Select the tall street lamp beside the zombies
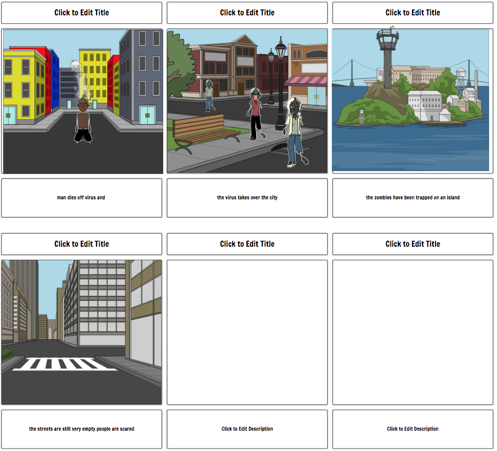 pyautogui.click(x=280, y=83)
